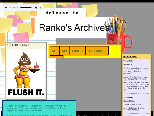The height and width of the screenshot is (116, 154).
Task: Open the Bio page link
Action: pyautogui.click(x=54, y=51)
